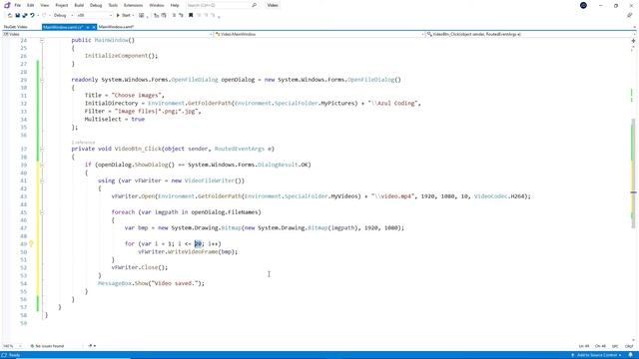Click the split editor icon above scrollbar
The height and width of the screenshot is (359, 639).
[x=633, y=41]
